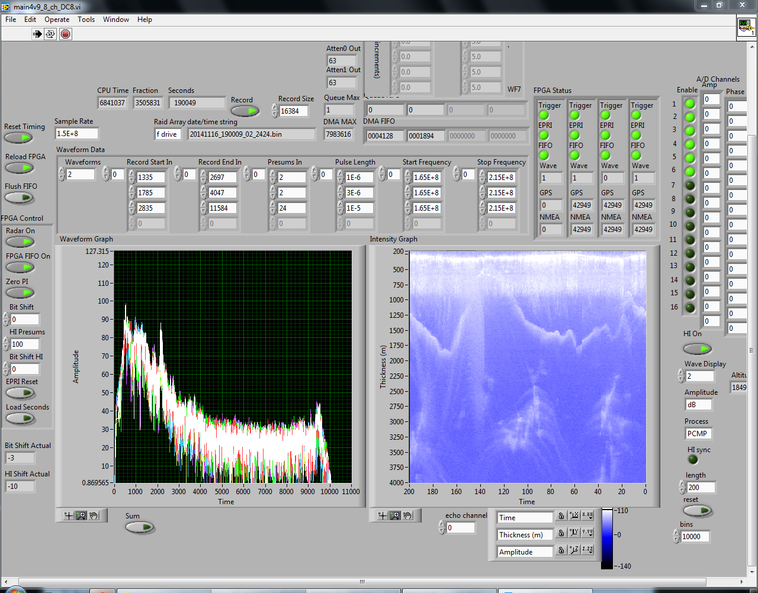The height and width of the screenshot is (593, 758).
Task: Click the intensity color ramp scale
Action: [x=607, y=538]
